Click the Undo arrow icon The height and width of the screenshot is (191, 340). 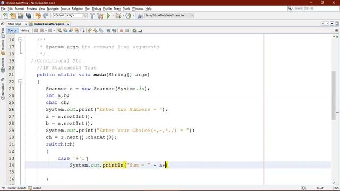(38, 15)
